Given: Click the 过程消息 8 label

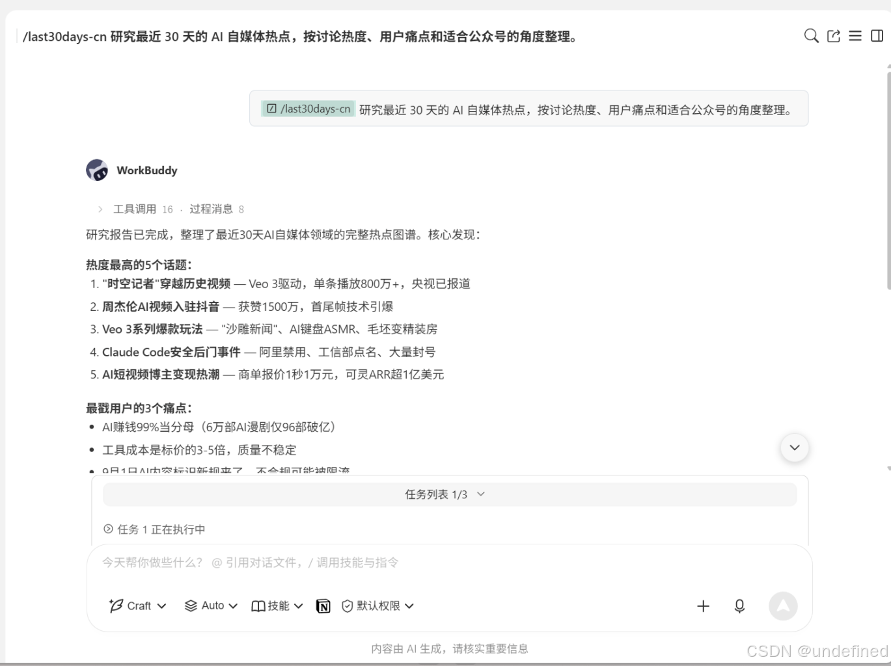Looking at the screenshot, I should point(217,209).
